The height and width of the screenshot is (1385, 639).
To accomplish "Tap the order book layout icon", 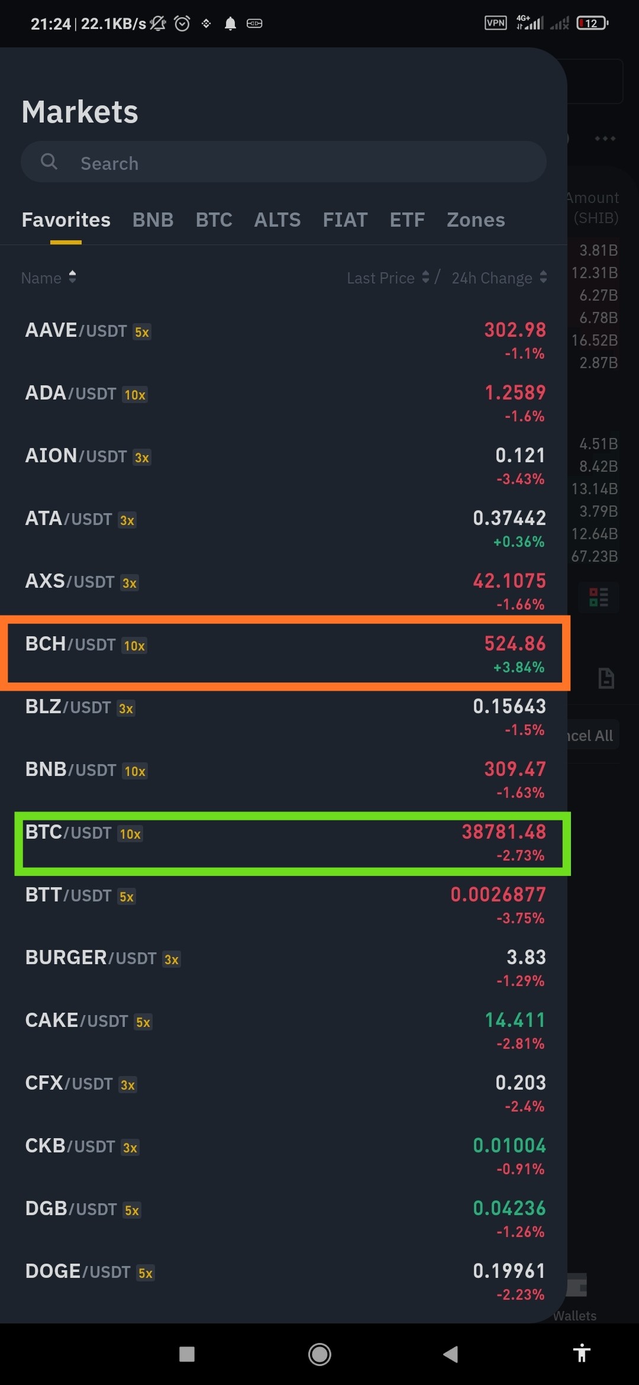I will 599,597.
